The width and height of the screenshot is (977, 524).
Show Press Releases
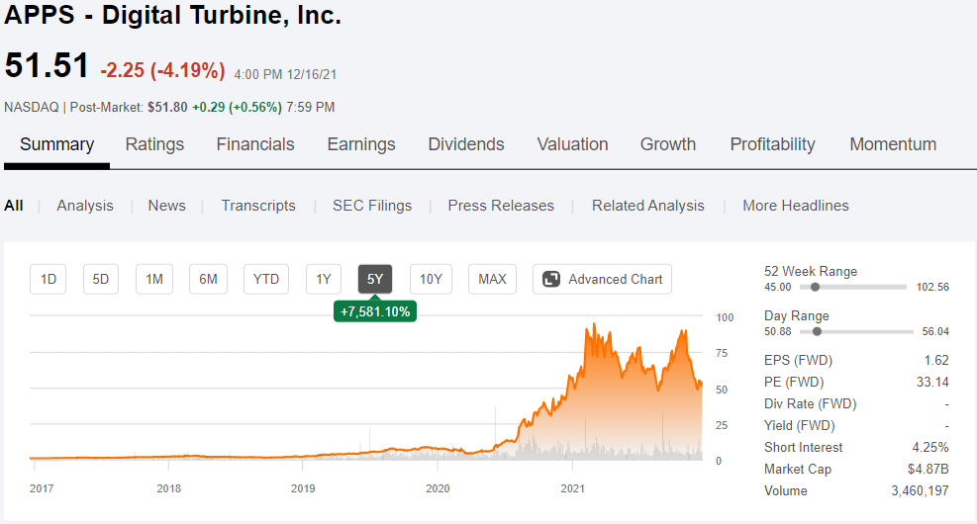501,206
